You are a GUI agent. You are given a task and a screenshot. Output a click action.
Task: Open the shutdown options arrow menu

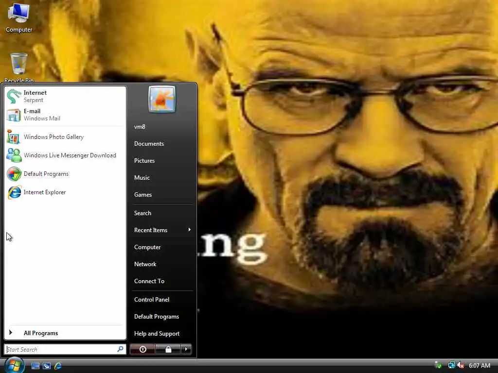pos(186,349)
